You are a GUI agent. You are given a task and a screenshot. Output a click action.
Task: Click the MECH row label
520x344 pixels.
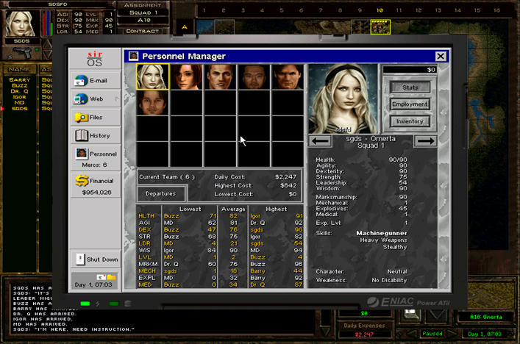[147, 270]
